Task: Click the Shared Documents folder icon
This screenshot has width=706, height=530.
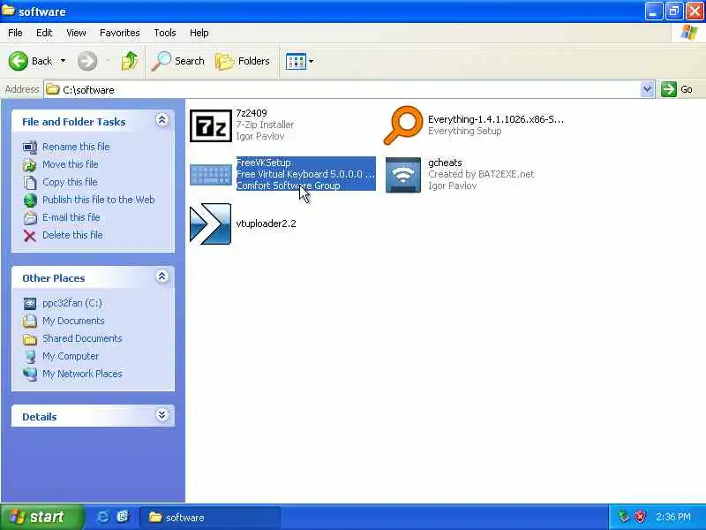Action: pos(30,339)
